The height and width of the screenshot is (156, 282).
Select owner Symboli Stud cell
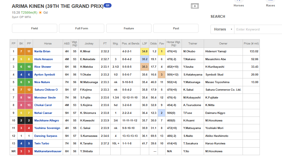tap(223, 75)
